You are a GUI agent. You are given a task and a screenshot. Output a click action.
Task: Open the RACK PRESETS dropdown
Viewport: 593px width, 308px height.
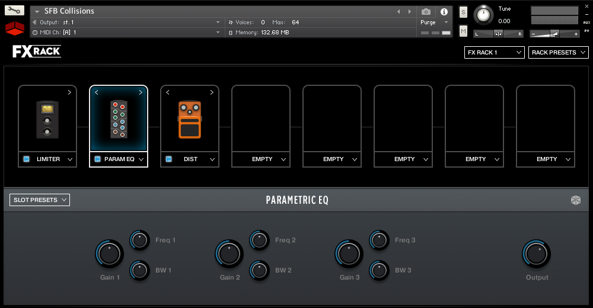(558, 53)
